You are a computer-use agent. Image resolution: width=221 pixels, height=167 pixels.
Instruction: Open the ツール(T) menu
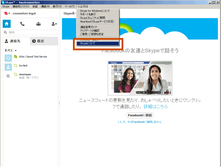pyautogui.click(x=69, y=7)
